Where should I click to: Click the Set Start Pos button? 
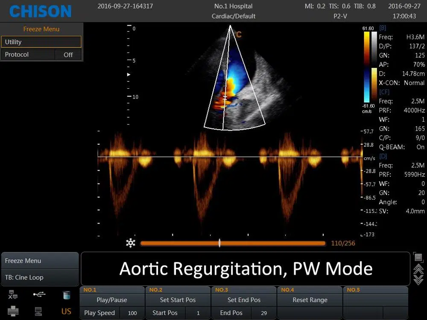click(178, 300)
